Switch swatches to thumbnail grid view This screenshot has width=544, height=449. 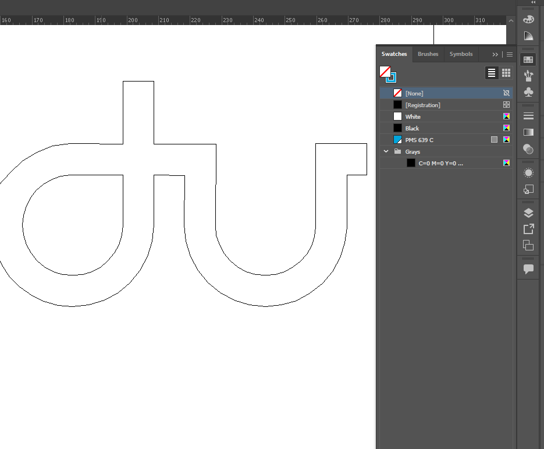[506, 73]
